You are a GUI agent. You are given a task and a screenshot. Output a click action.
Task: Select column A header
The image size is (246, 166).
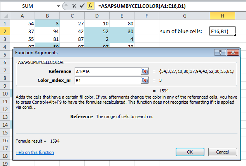point(22,16)
